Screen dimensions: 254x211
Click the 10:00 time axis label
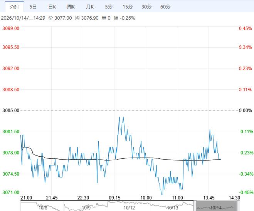coord(146,198)
